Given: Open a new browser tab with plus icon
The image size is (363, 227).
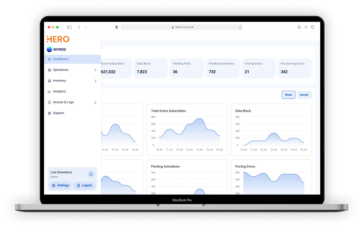Looking at the screenshot, I should [x=306, y=27].
